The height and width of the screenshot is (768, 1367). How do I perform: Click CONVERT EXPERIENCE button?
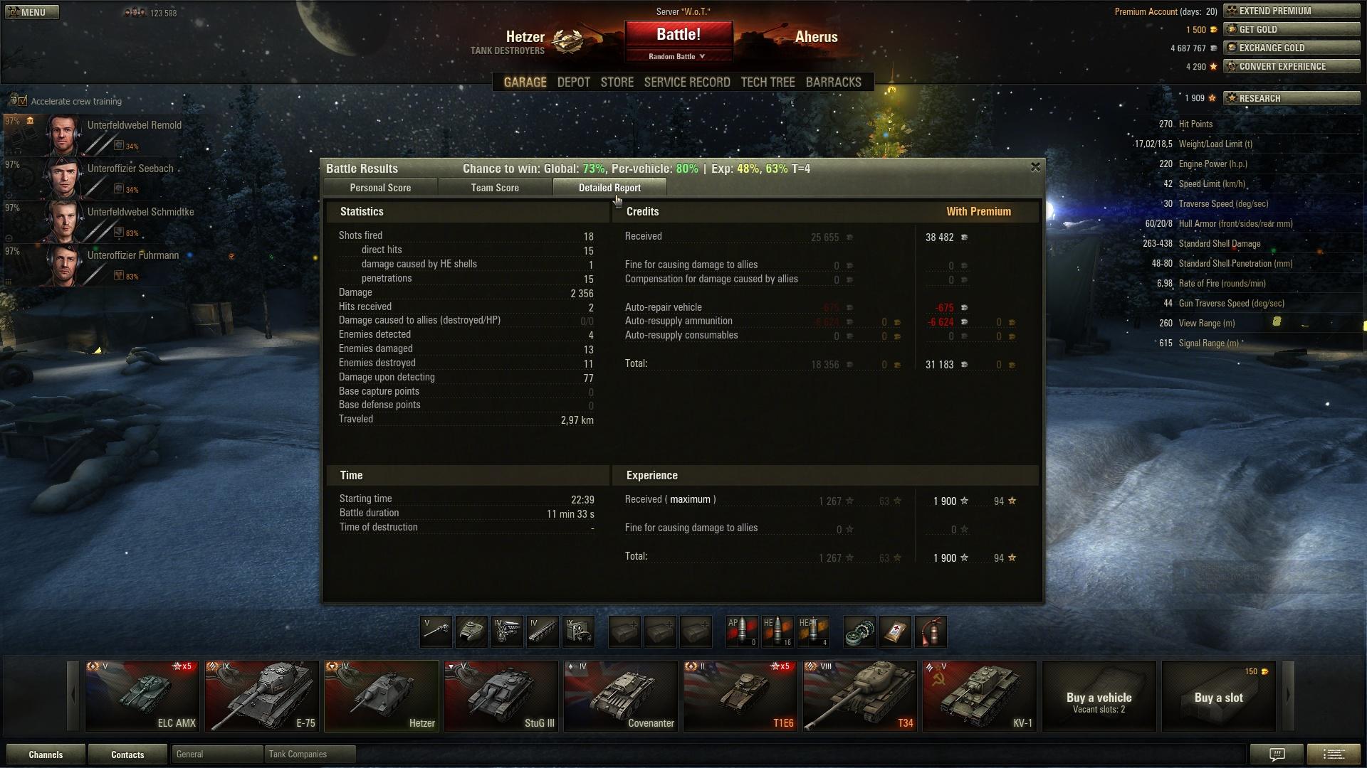pos(1292,66)
